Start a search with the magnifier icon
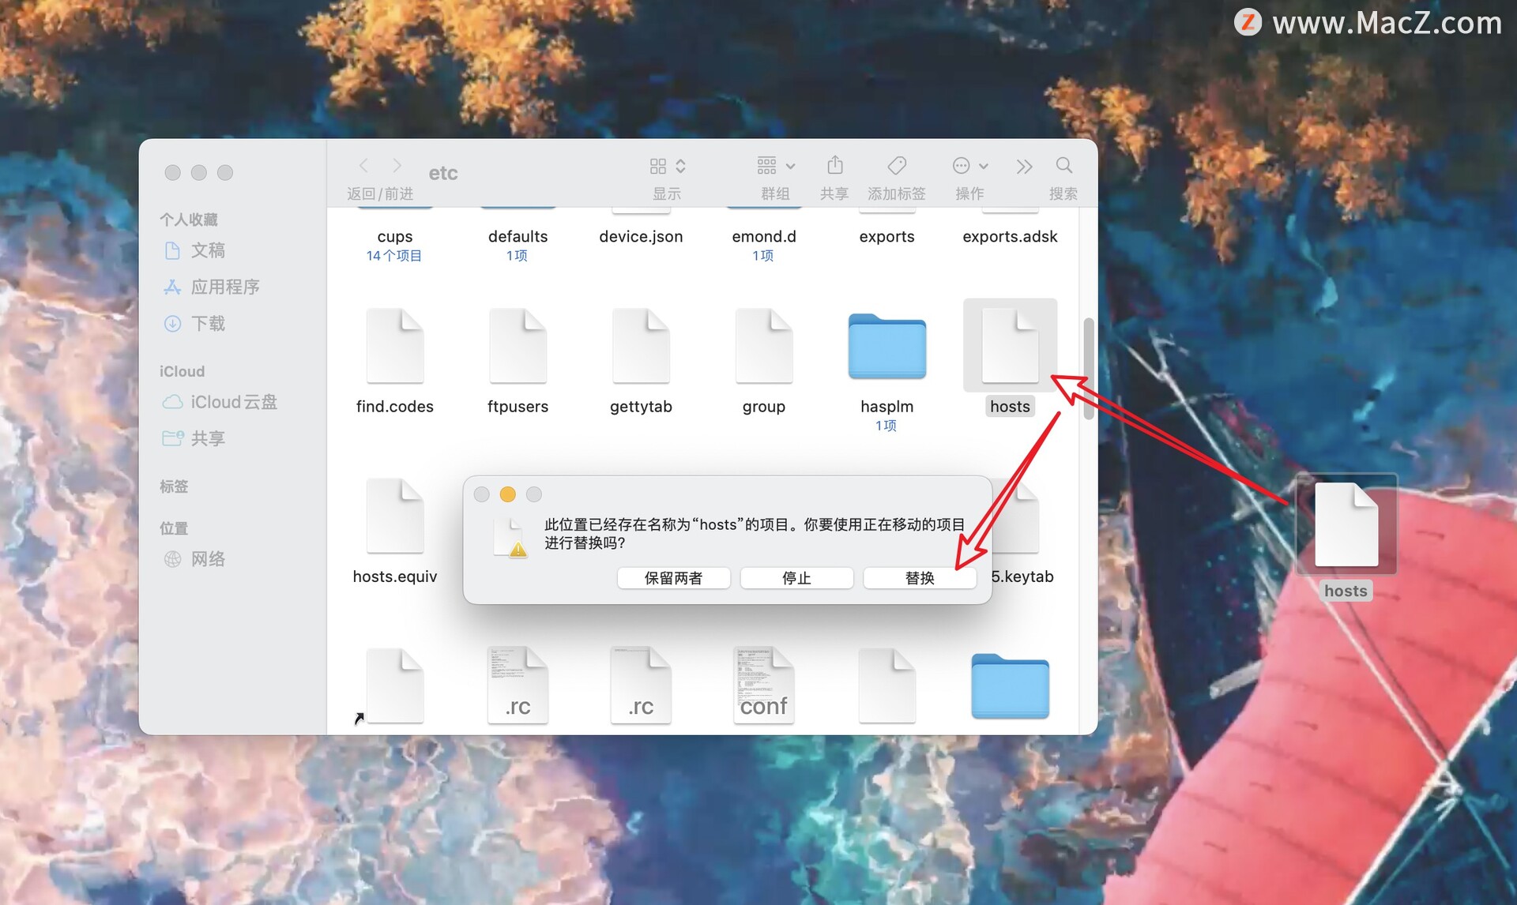 pos(1063,166)
